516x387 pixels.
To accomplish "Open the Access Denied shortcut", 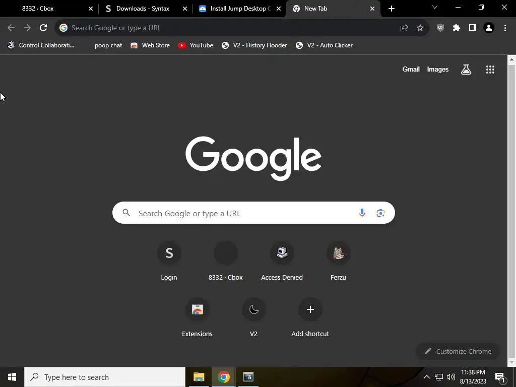I will (282, 261).
